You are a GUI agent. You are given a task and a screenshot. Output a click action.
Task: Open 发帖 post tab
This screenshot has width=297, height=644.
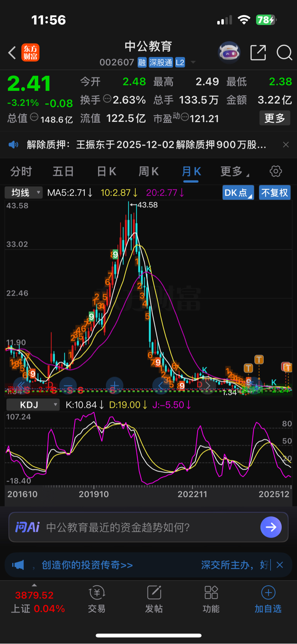pos(154,599)
